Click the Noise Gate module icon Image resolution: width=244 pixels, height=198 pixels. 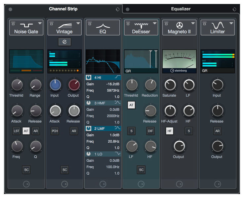[26, 25]
